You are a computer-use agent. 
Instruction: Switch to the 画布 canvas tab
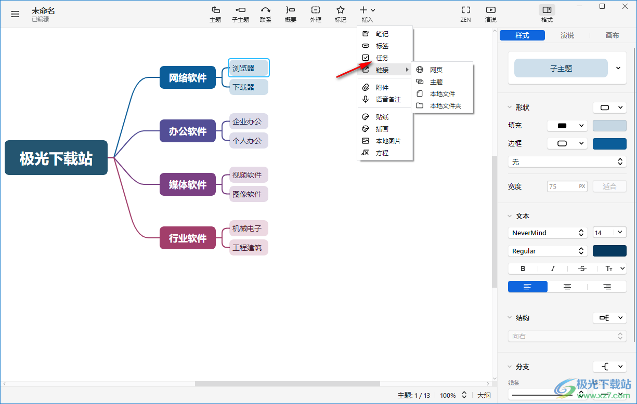(x=613, y=35)
